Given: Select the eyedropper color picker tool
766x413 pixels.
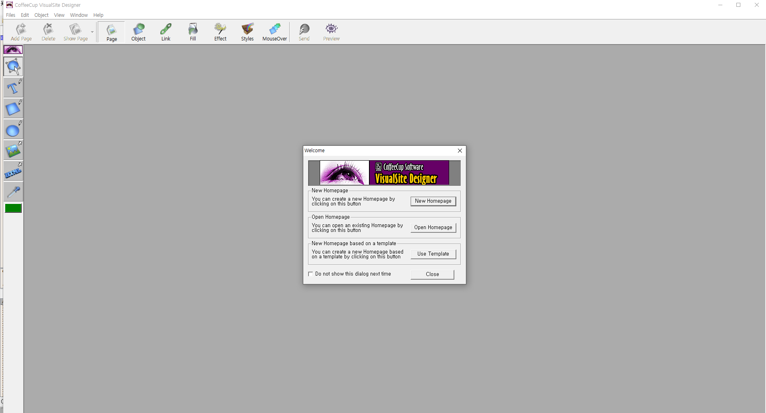Looking at the screenshot, I should tap(13, 192).
